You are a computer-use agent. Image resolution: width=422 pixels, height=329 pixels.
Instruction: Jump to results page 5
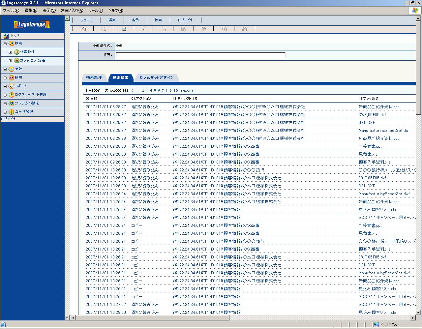(155, 91)
